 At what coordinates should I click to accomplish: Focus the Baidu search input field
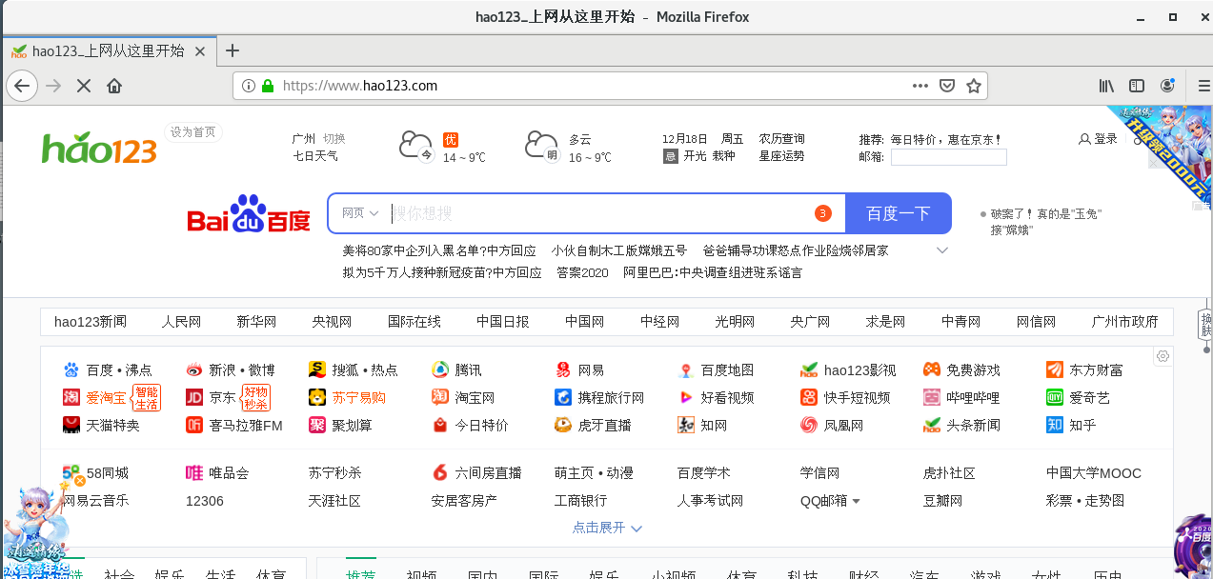point(600,213)
